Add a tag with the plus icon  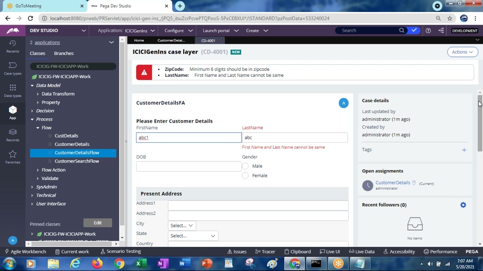point(464,150)
